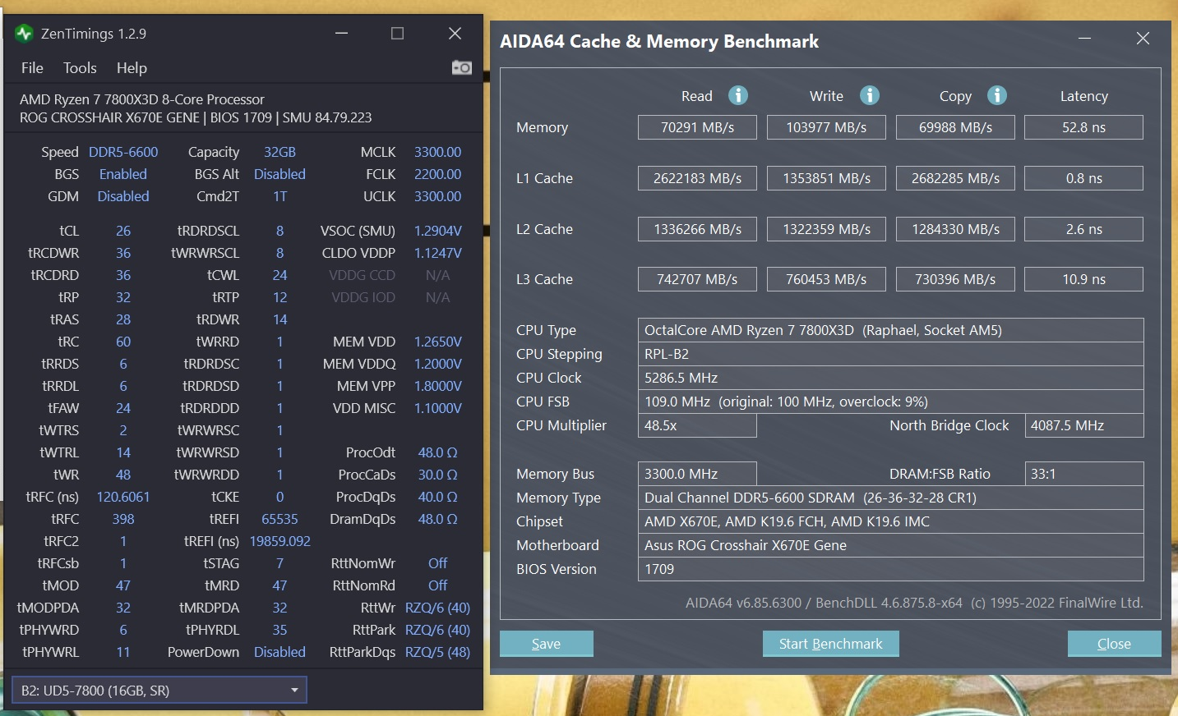Open the Help menu in ZenTimings
Screen dimensions: 1178x716
coord(132,68)
